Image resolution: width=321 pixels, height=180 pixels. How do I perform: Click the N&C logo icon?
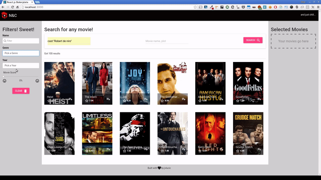point(4,15)
